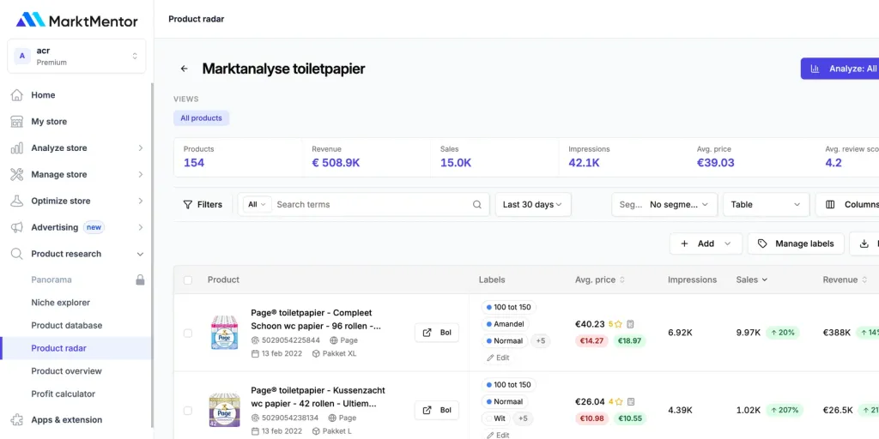The image size is (879, 439).
Task: Open the Add button dropdown
Action: [x=706, y=244]
